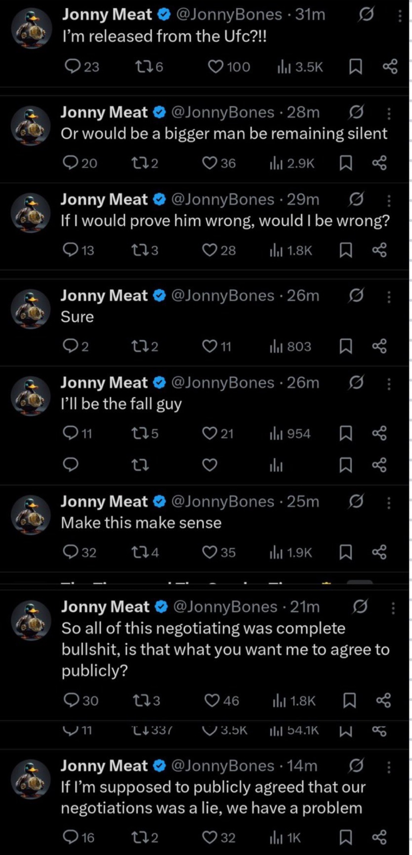Like the "I'll be the fall guy" tweet
This screenshot has height=855, width=412.
[x=209, y=433]
